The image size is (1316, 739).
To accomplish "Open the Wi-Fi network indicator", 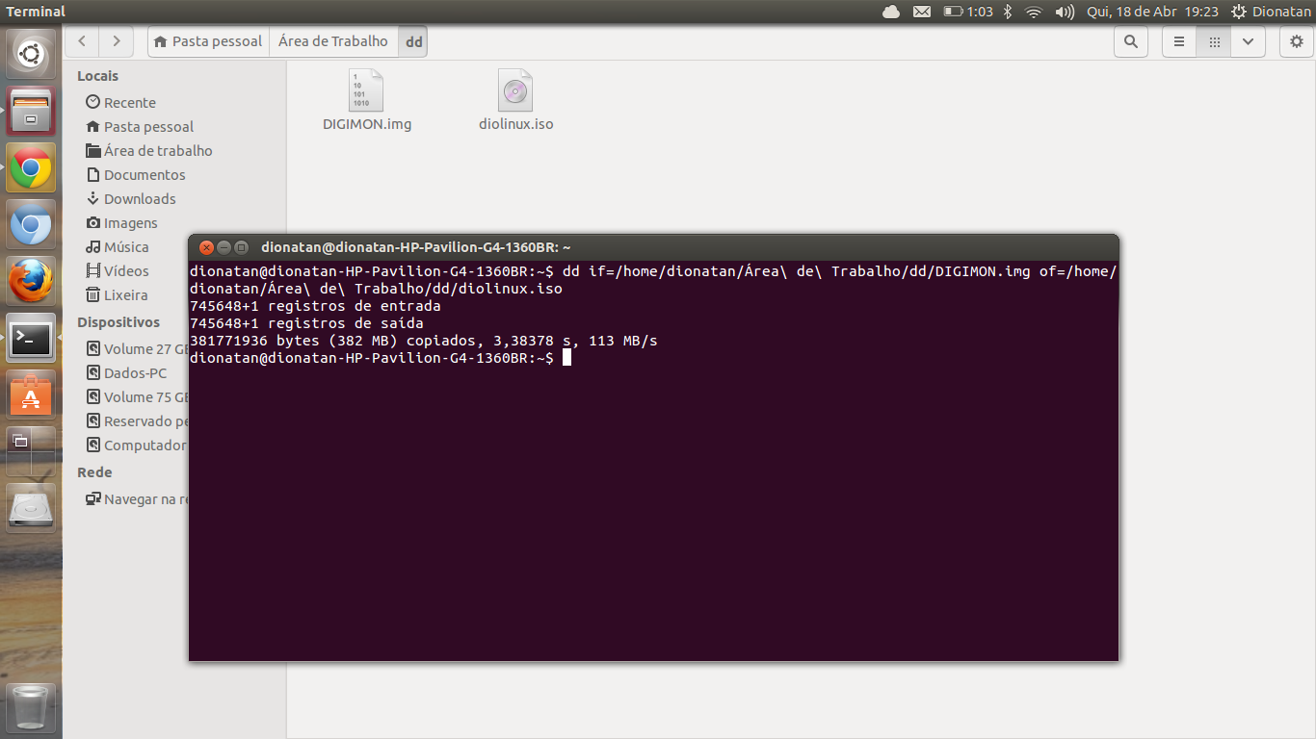I will pos(1034,12).
